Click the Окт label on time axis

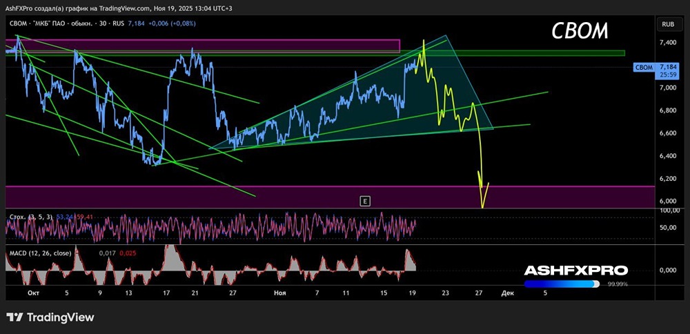[x=32, y=293]
